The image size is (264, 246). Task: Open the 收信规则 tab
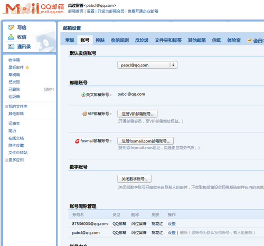(x=120, y=40)
